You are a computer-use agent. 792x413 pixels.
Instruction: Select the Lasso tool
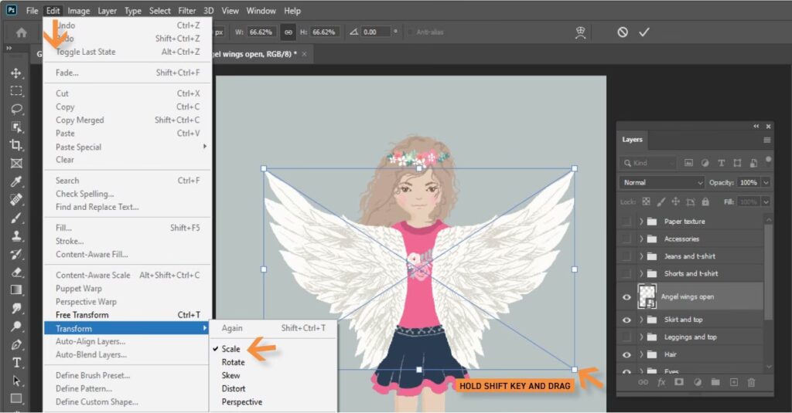pos(16,109)
